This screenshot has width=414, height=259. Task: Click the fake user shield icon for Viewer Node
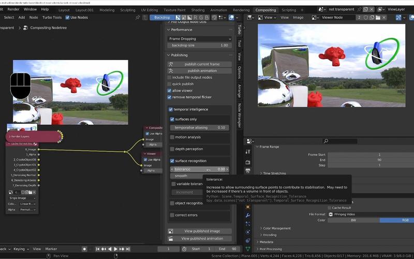pyautogui.click(x=366, y=18)
